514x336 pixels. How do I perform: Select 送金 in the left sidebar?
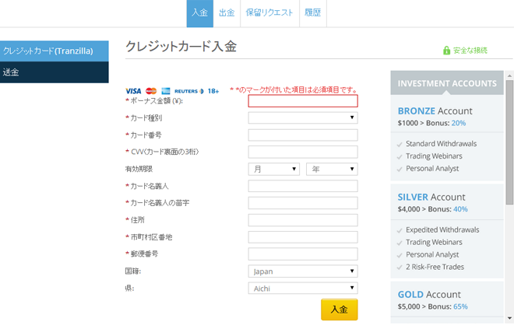coord(55,72)
